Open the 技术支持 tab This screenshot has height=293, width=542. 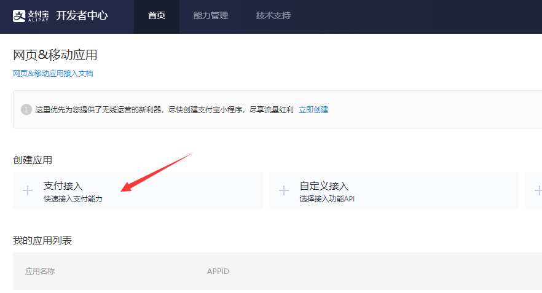tap(273, 16)
